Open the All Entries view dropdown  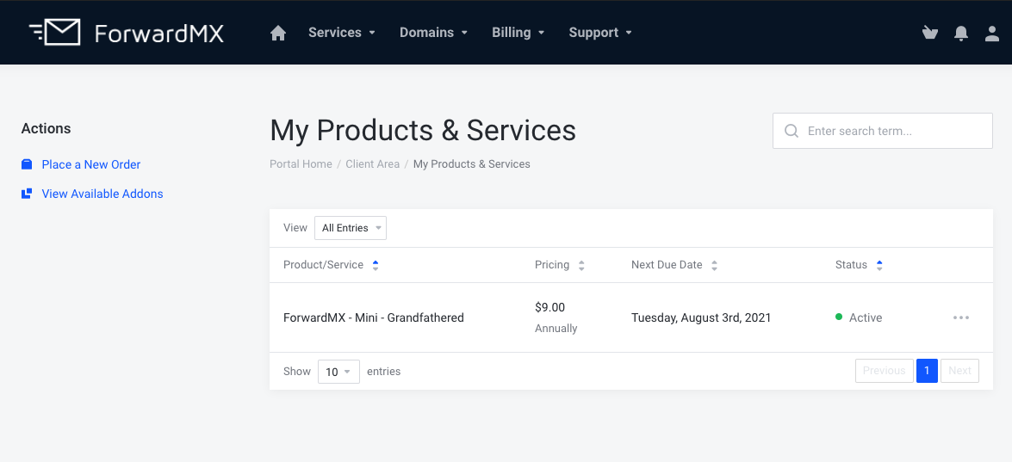pyautogui.click(x=351, y=228)
